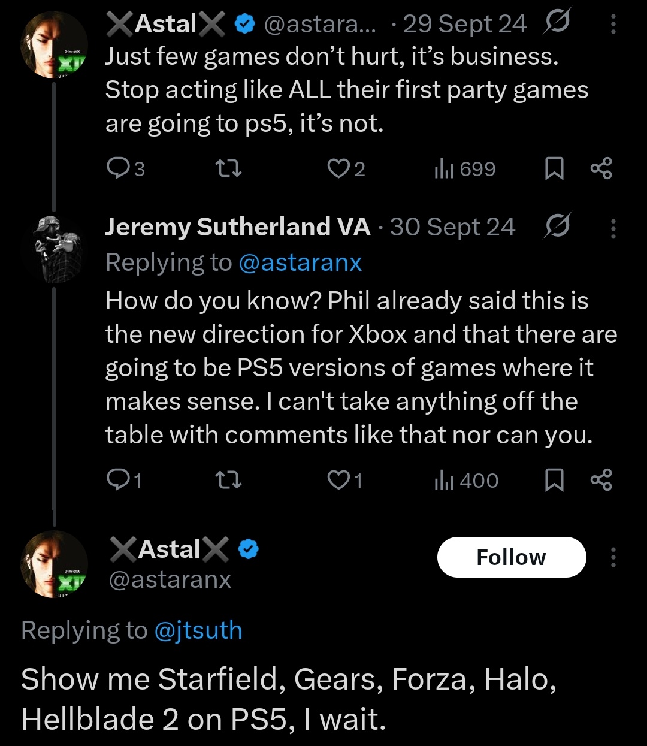The image size is (647, 746).
Task: Open more options on Jeremy's tweet
Action: [x=613, y=228]
